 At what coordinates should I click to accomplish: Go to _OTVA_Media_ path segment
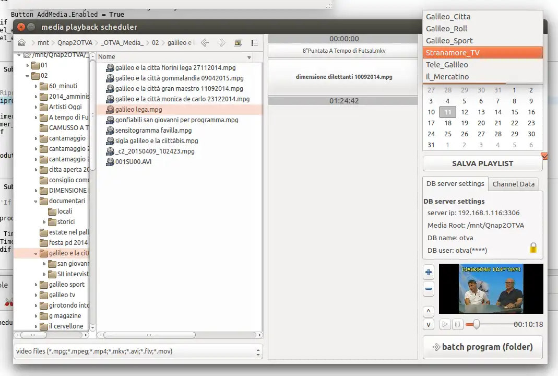tap(122, 43)
